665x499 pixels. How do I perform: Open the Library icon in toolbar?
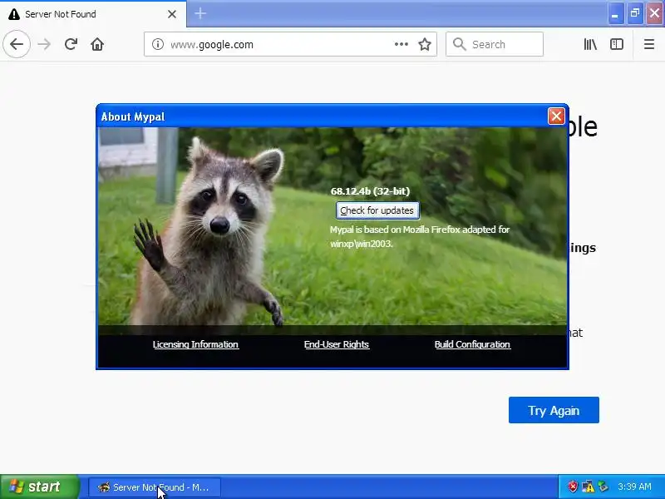click(x=590, y=44)
